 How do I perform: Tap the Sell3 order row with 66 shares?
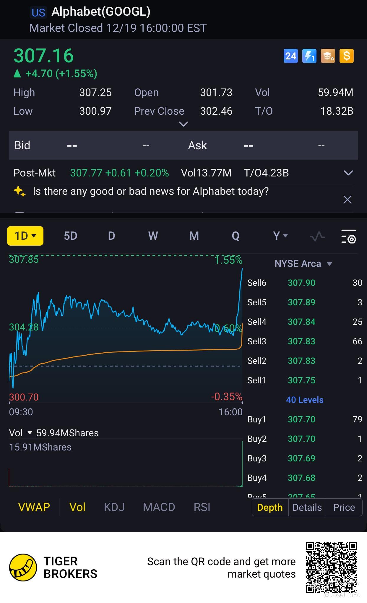[x=305, y=341]
